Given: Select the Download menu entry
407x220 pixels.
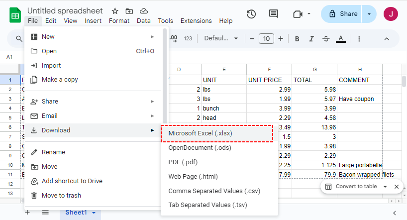Looking at the screenshot, I should (x=94, y=130).
